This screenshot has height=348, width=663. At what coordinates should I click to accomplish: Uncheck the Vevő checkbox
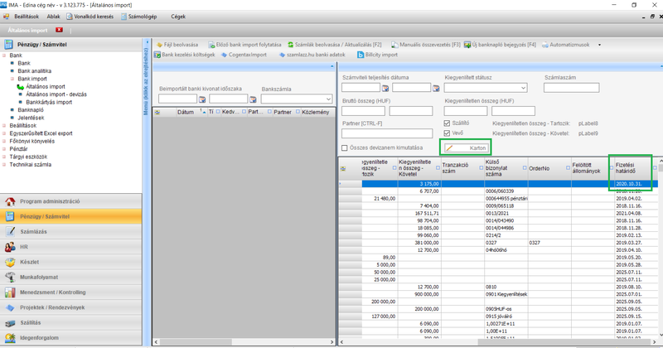point(448,133)
